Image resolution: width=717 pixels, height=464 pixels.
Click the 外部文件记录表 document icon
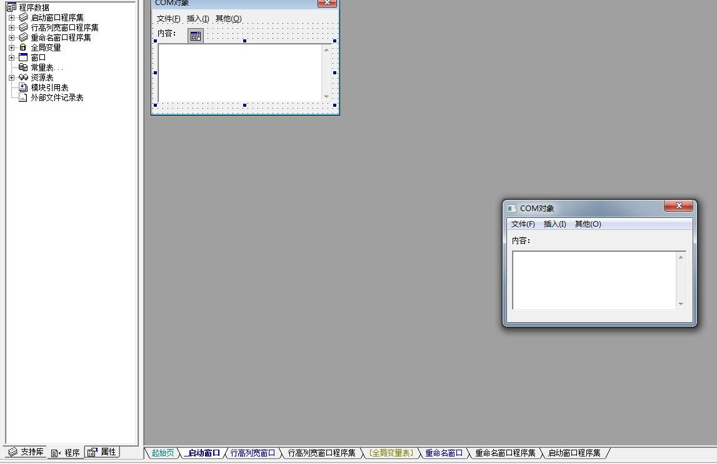[x=23, y=97]
